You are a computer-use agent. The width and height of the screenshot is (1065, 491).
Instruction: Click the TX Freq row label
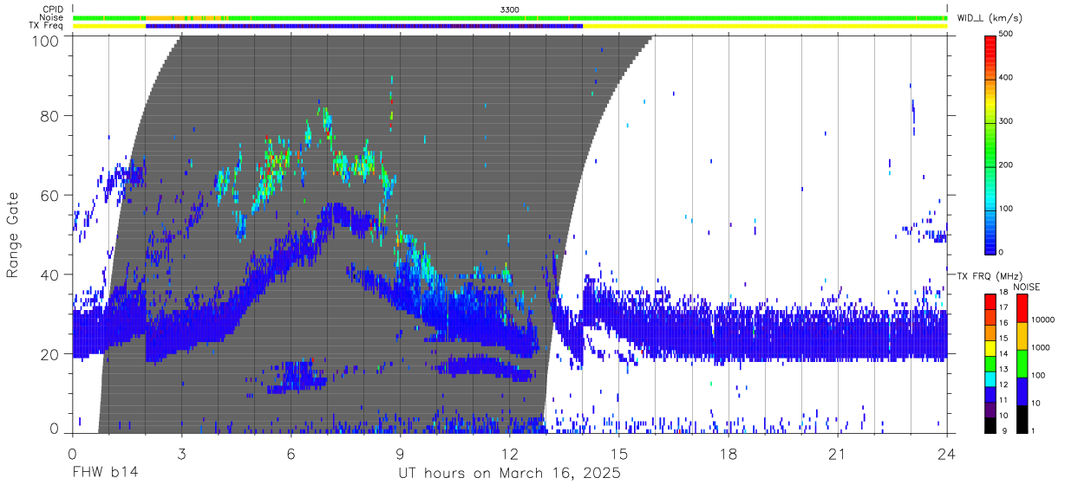(46, 26)
